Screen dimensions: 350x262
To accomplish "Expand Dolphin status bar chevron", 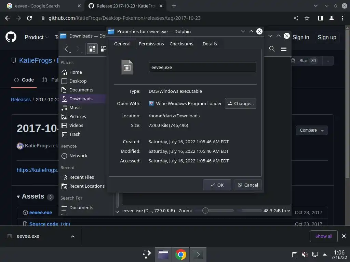I will click(117, 212).
